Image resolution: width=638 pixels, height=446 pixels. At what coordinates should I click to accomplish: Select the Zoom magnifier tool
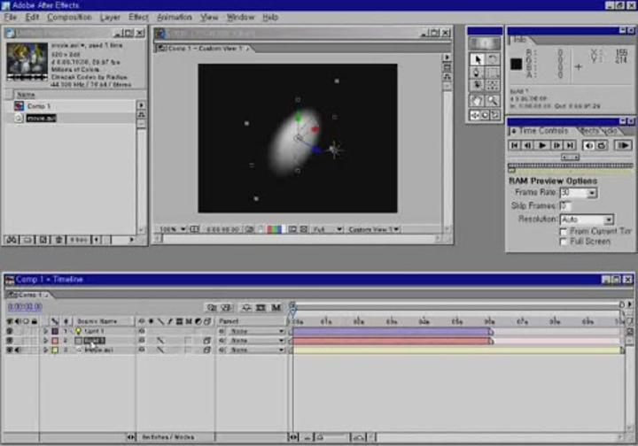493,100
